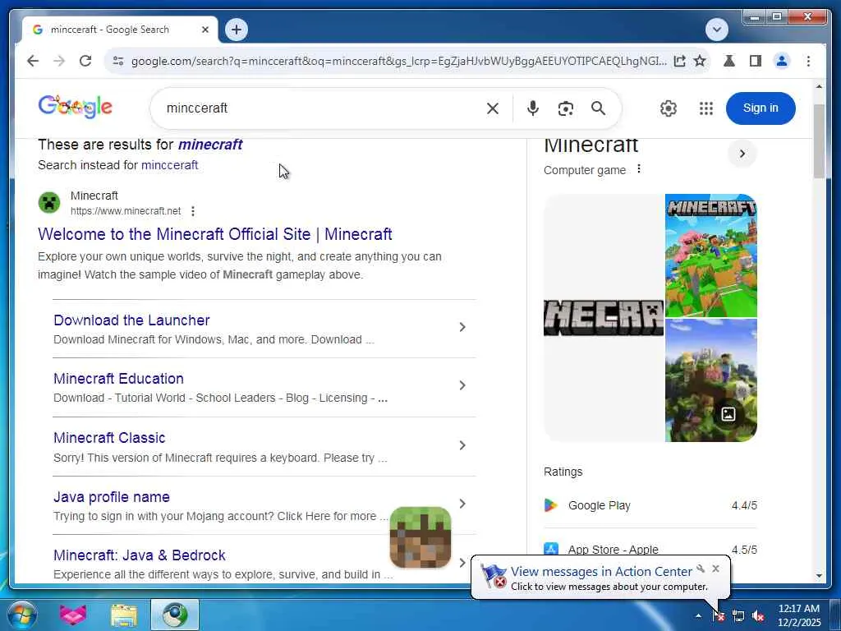Click into the mincceraft search field

(316, 108)
